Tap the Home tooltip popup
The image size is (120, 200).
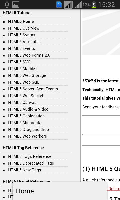[x=60, y=191]
